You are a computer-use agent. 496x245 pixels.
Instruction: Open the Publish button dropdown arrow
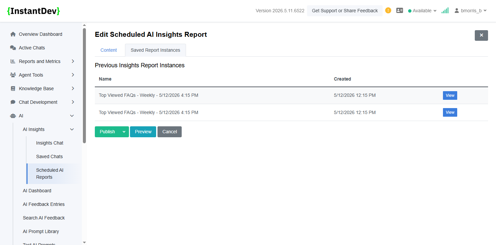pyautogui.click(x=124, y=132)
